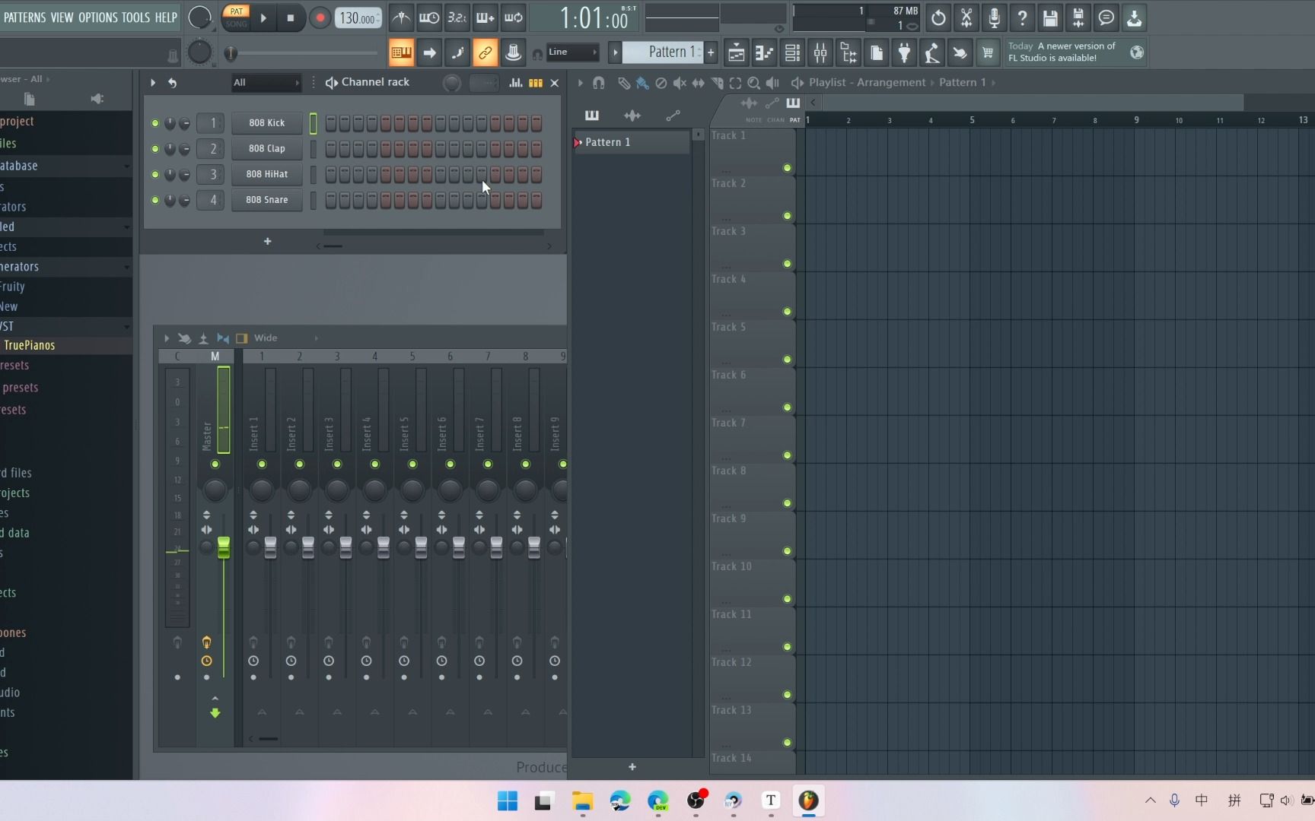The image size is (1315, 821).
Task: Click the Master volume fader in the Mixer
Action: pos(224,547)
